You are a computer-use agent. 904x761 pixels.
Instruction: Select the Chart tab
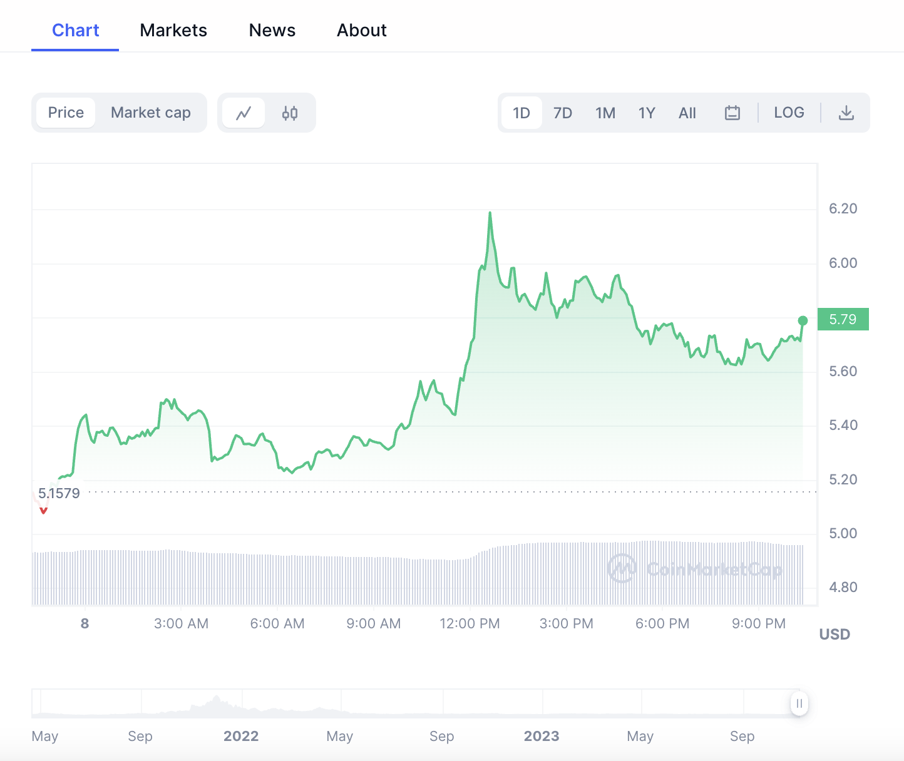[75, 30]
